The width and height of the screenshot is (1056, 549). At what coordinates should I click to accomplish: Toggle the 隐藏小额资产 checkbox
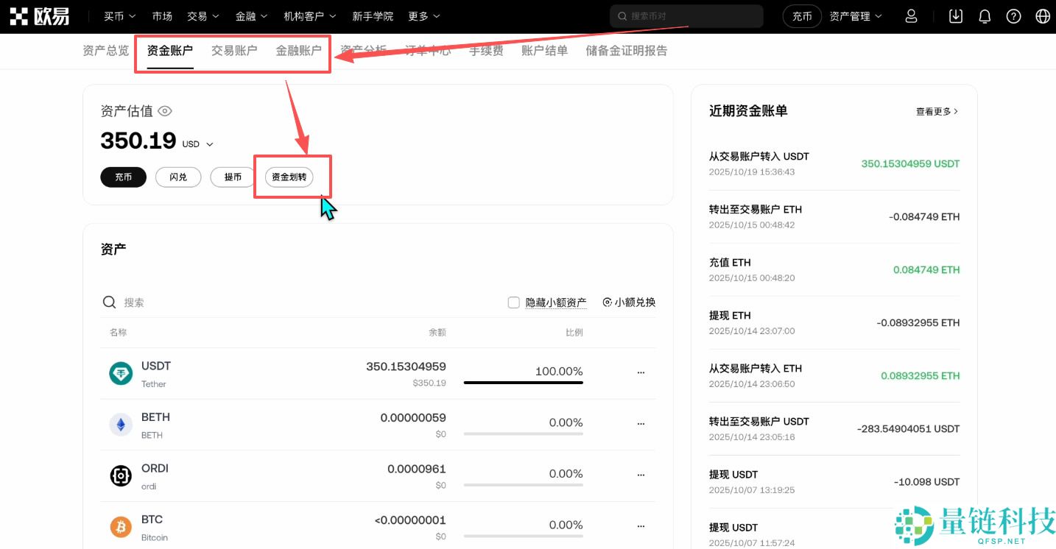point(513,302)
